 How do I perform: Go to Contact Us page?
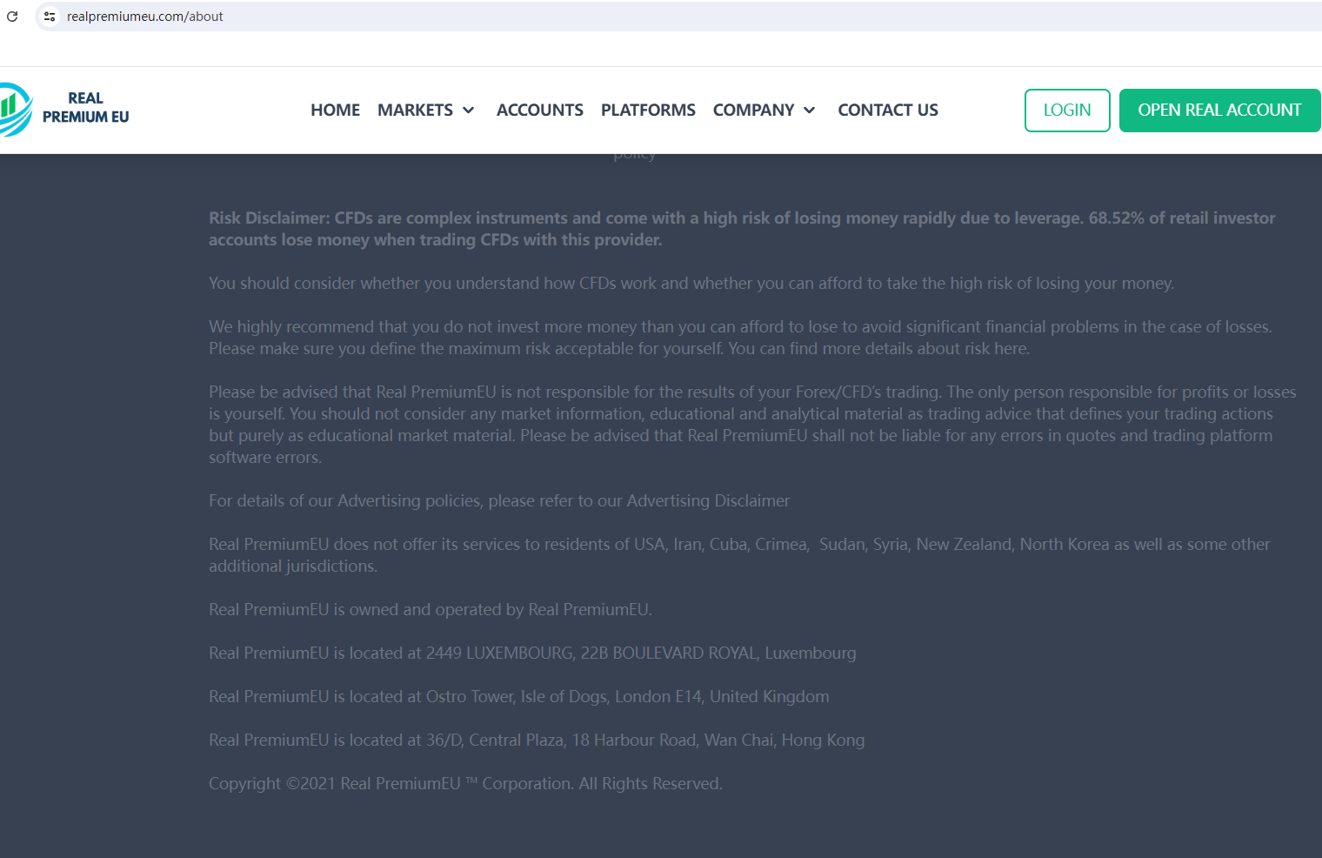pos(888,111)
